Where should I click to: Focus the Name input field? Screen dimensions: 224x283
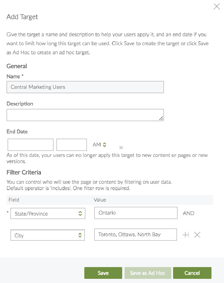pos(85,87)
